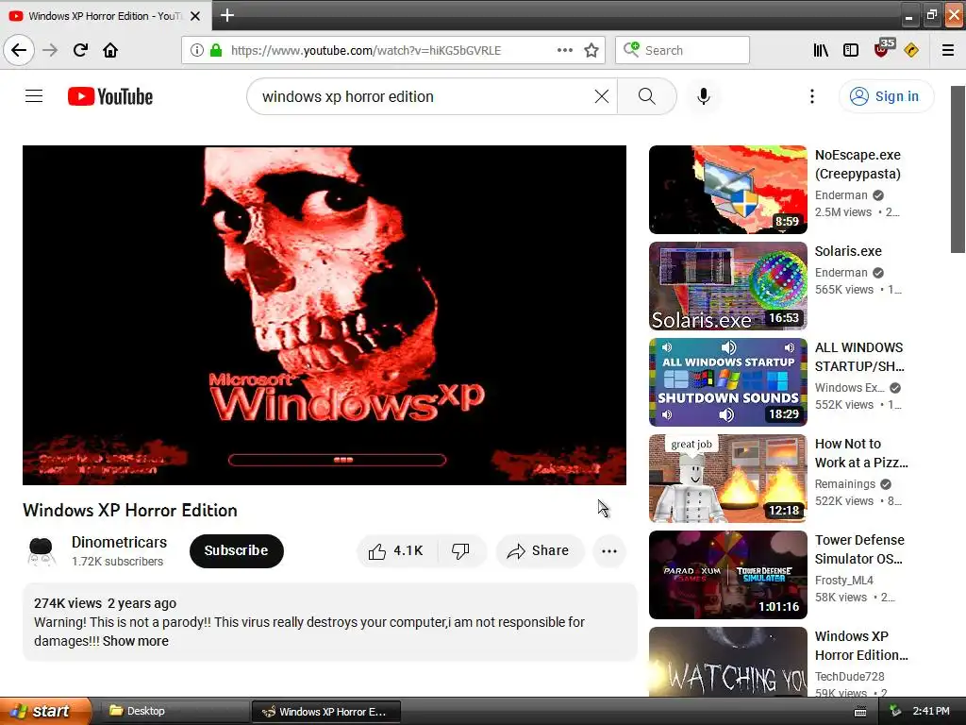Click the browser address bar URL

(x=366, y=51)
